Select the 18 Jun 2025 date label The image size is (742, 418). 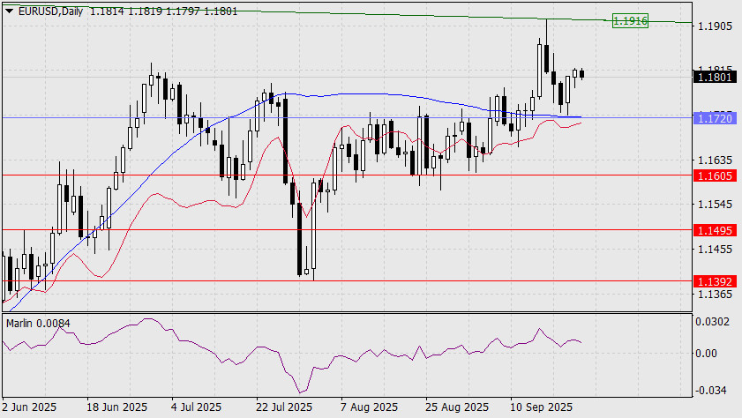pyautogui.click(x=116, y=407)
